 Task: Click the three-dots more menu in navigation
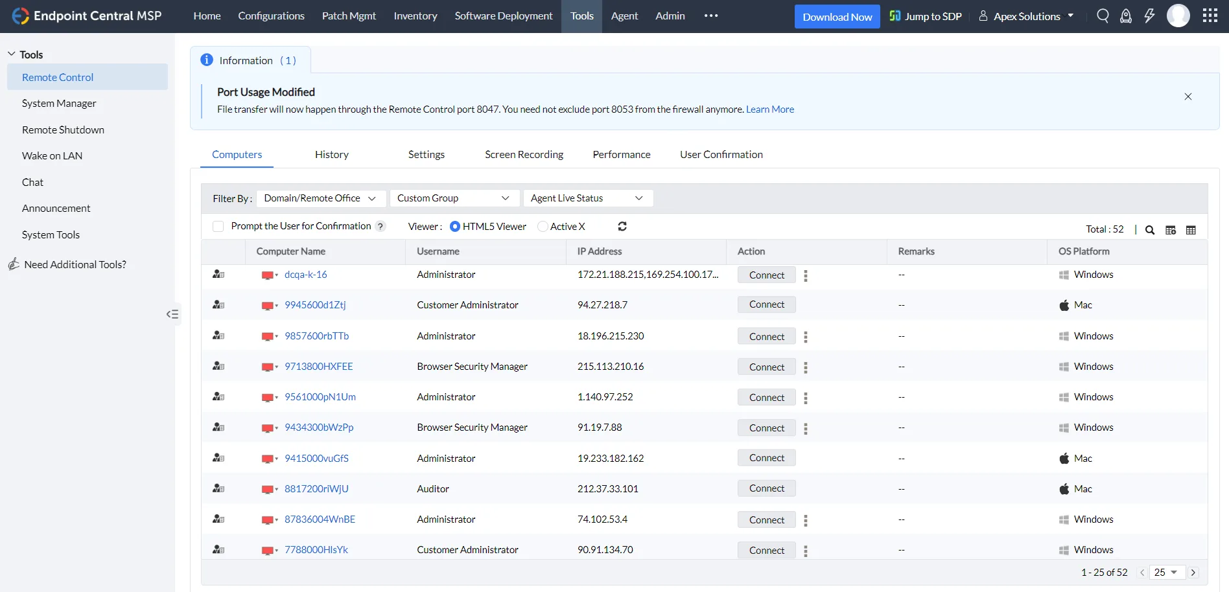pos(711,16)
